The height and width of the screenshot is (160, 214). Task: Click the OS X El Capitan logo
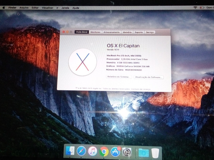(83, 62)
